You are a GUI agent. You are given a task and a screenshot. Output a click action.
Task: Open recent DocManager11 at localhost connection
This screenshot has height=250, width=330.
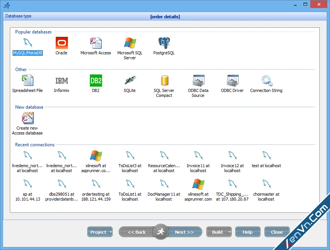click(164, 190)
